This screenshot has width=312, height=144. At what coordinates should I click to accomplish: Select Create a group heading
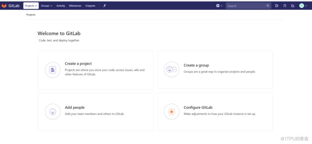pyautogui.click(x=196, y=65)
